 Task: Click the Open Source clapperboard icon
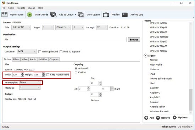(5, 15)
